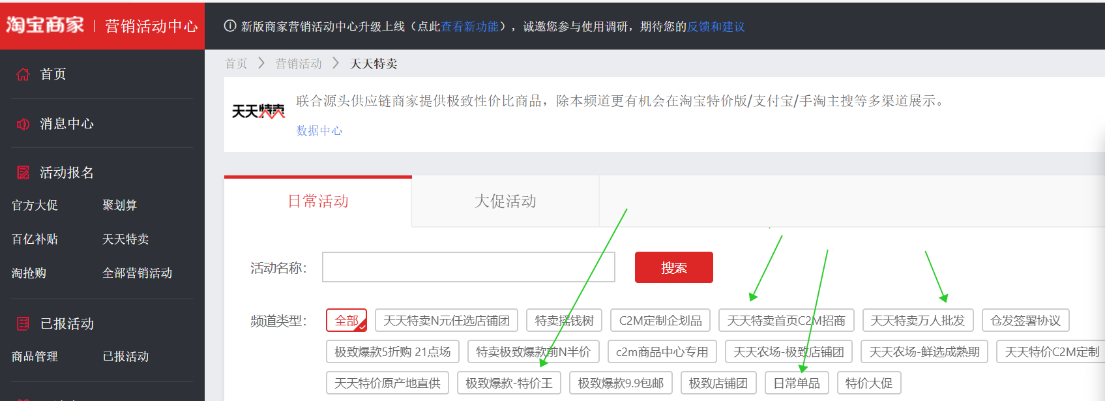Click the red 搜索 button
Screen dimensions: 1105x401
(x=673, y=268)
